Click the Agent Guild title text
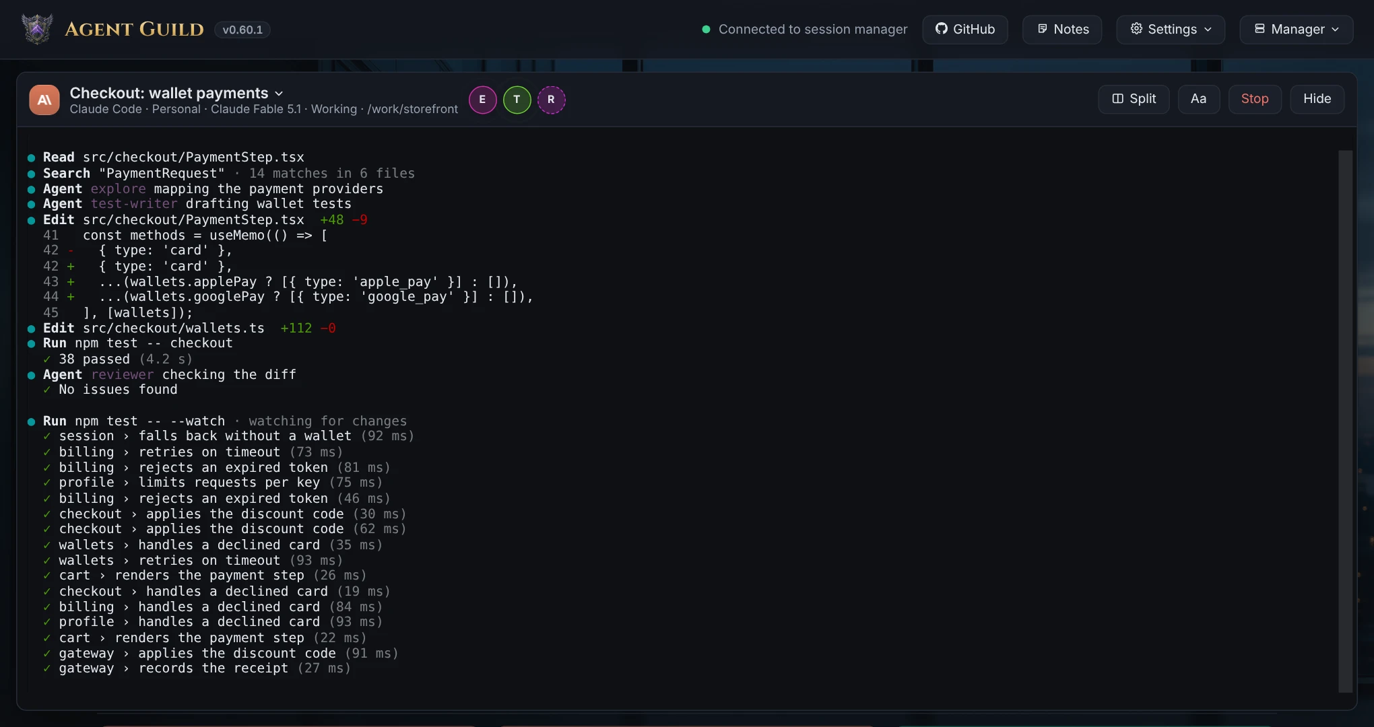The width and height of the screenshot is (1374, 727). tap(134, 30)
